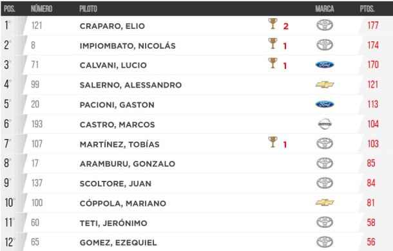Click the Chevrolet logo in Salerno's row
Image resolution: width=393 pixels, height=251 pixels.
[x=325, y=84]
